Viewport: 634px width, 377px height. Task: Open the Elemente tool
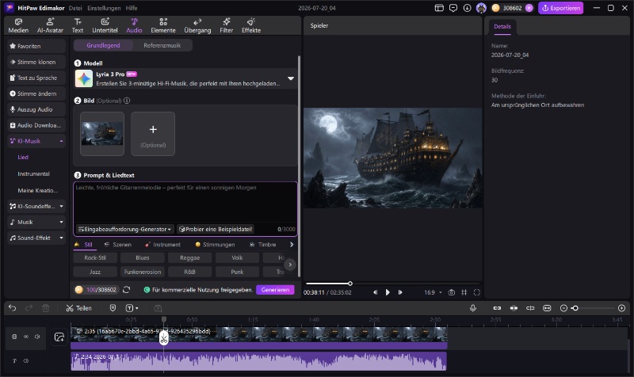[163, 25]
